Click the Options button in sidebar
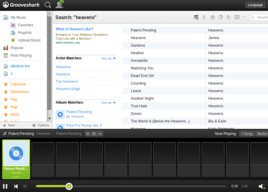268x192 pixels. 41,125
